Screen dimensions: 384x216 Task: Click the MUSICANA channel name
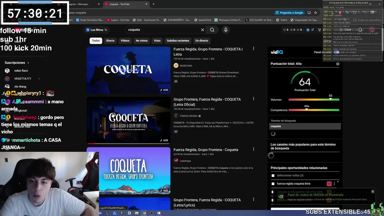(186, 66)
